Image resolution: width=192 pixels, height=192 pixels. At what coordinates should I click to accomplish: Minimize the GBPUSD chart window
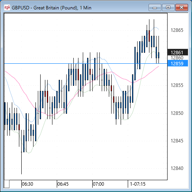155,7
